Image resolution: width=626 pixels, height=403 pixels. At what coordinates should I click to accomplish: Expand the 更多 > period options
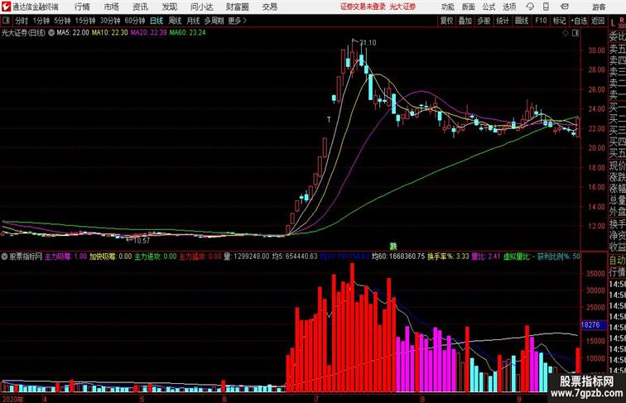pyautogui.click(x=237, y=21)
